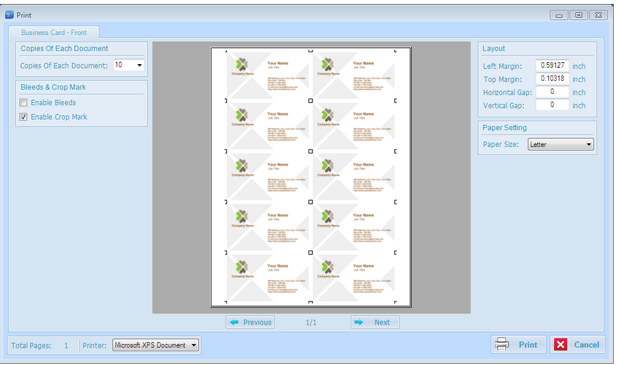
Task: Close the Print dialog window
Action: click(x=598, y=15)
